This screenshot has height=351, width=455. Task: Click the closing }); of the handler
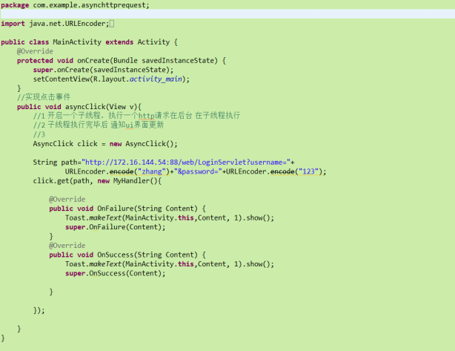(39, 310)
